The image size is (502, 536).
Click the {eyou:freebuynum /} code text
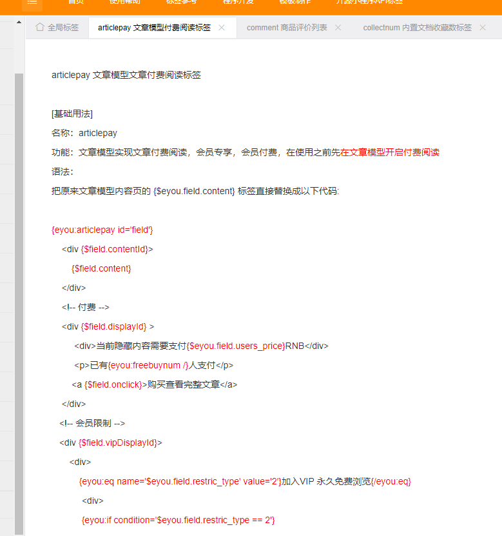click(148, 366)
